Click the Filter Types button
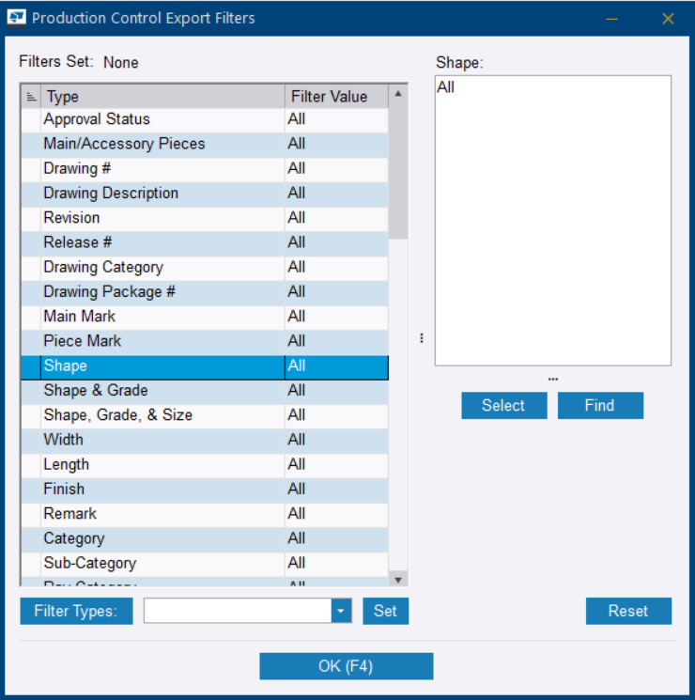The height and width of the screenshot is (700, 695). click(x=76, y=611)
